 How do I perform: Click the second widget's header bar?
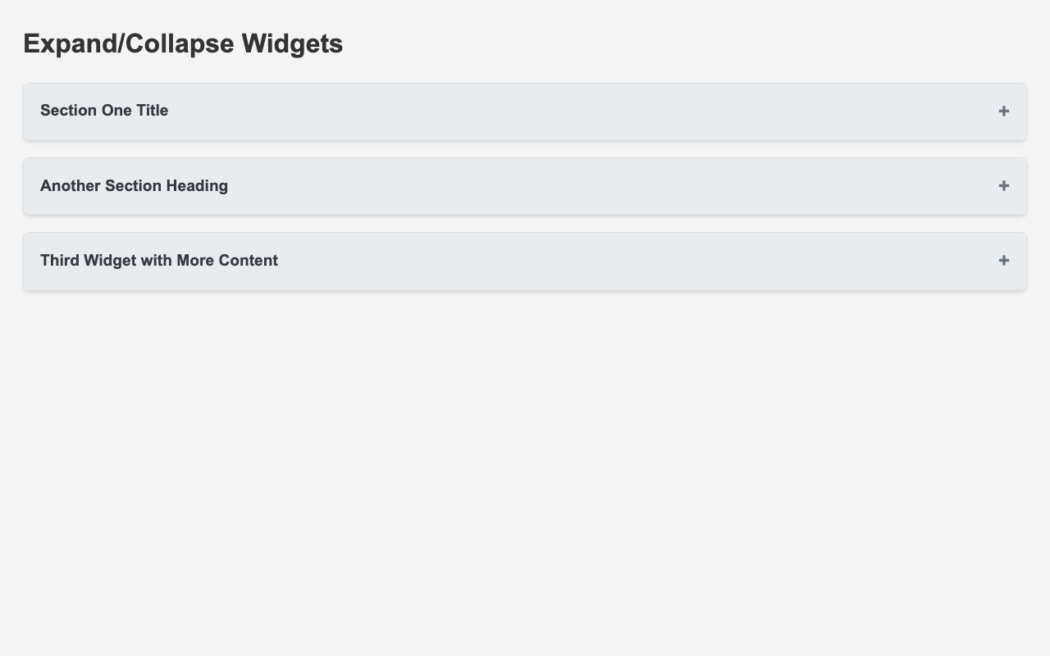coord(525,186)
